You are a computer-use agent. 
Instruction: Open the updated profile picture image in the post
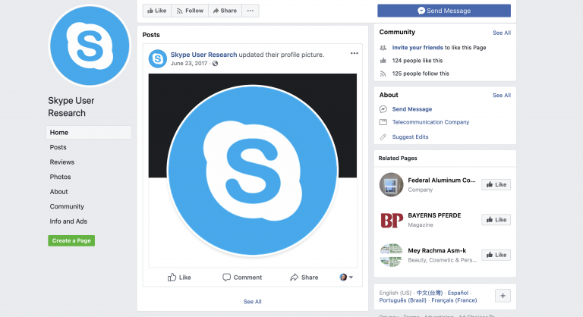(x=253, y=170)
